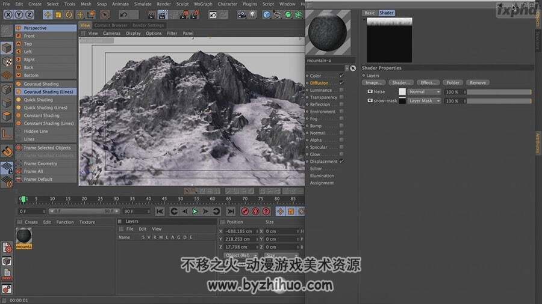Click the arrow picker icon beside mountain-a
542x304 pixels.
[353, 68]
